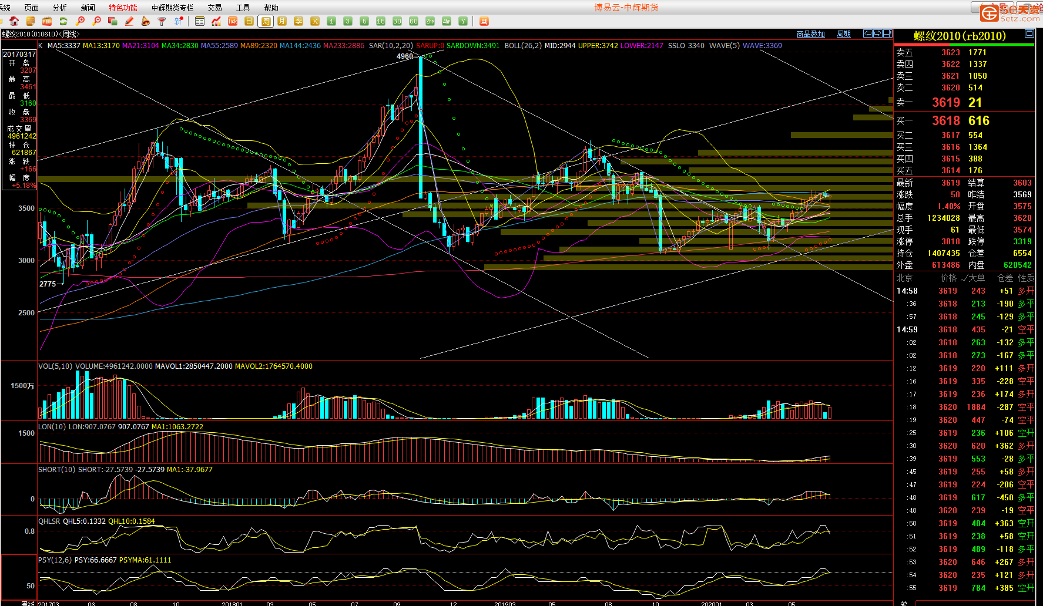Viewport: 1043px width, 606px height.
Task: Switch to 1-minute chart
Action: coord(331,21)
